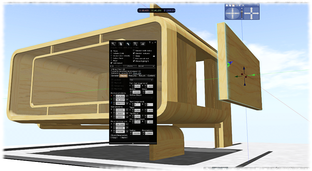The height and width of the screenshot is (171, 312).
Task: Select the Land bulldozer tool
Action: (x=142, y=44)
